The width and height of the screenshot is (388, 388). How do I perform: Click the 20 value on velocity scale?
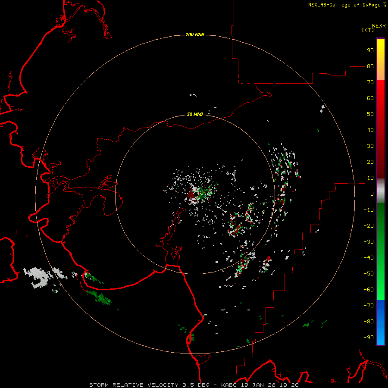pos(370,162)
